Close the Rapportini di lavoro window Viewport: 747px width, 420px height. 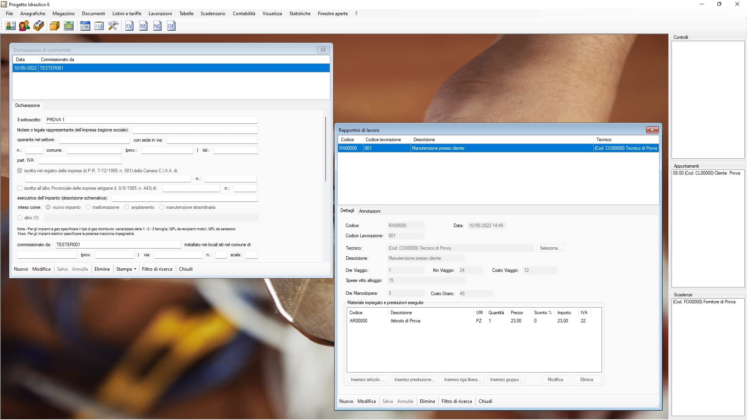click(652, 130)
